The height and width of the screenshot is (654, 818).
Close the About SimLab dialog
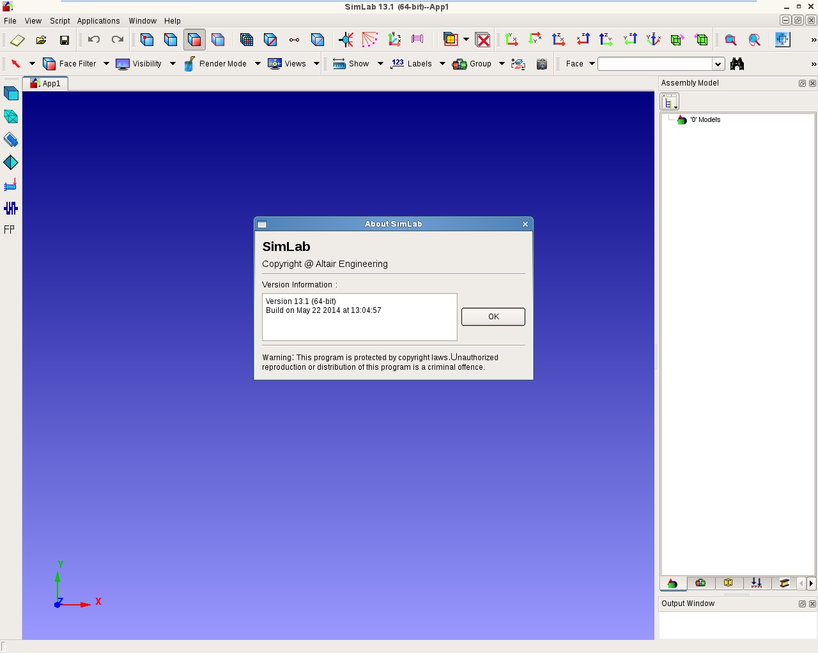[x=525, y=224]
